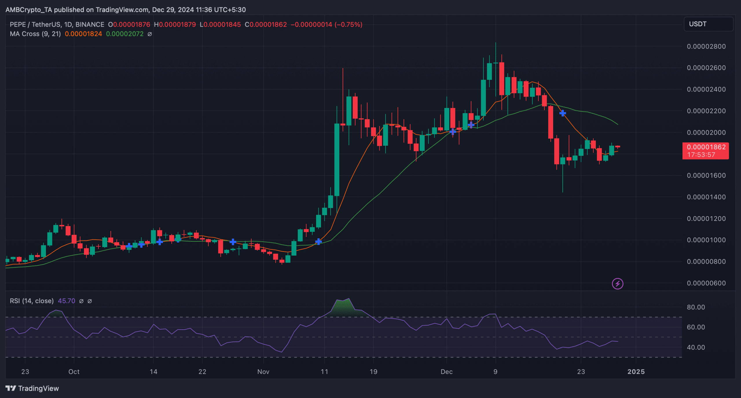The height and width of the screenshot is (398, 741).
Task: Click the Dec date label on time axis
Action: click(x=447, y=372)
